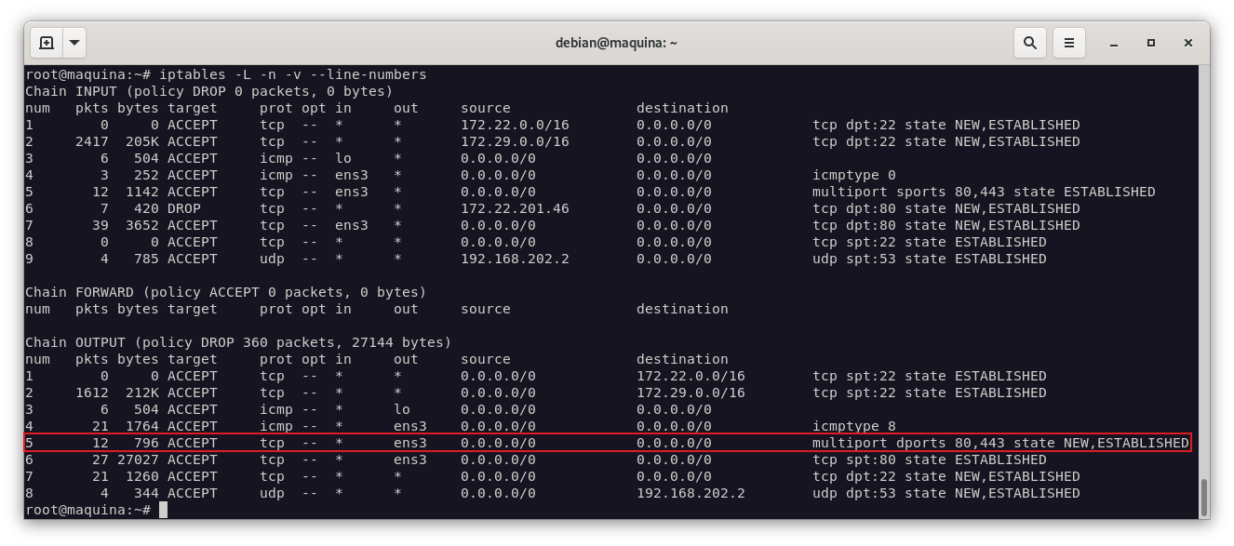
Task: Open the hamburger menu in header bar
Action: tap(1069, 43)
